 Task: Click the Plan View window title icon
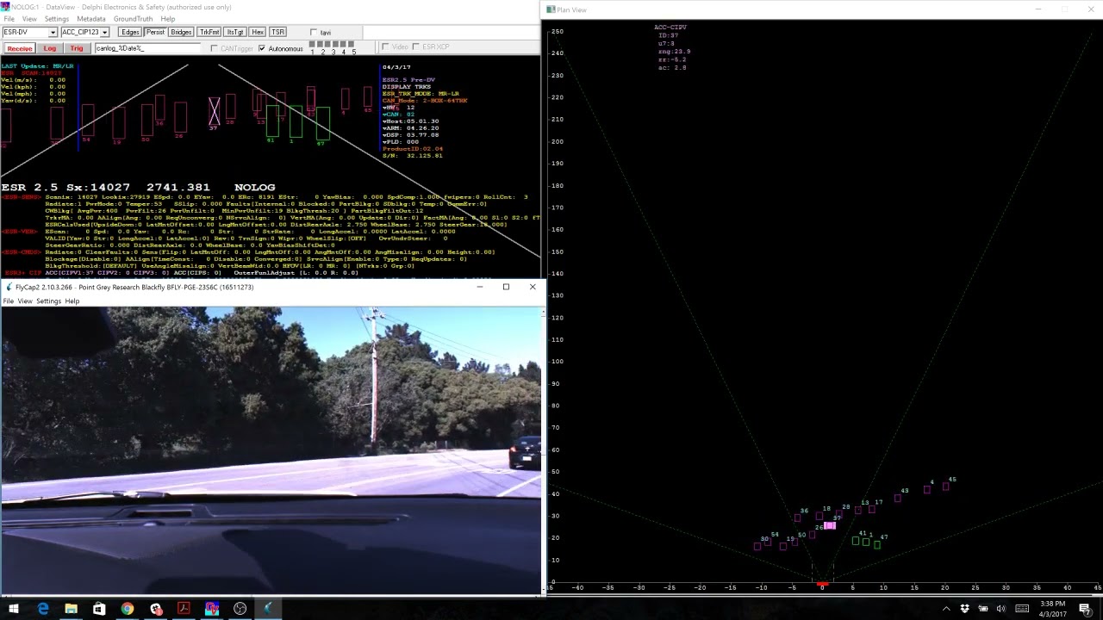click(551, 9)
